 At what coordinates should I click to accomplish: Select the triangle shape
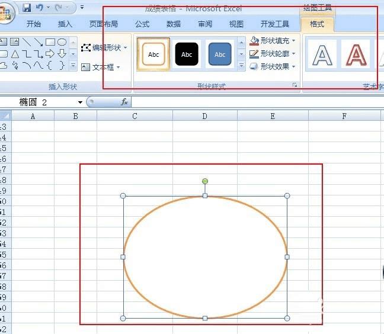(15, 54)
